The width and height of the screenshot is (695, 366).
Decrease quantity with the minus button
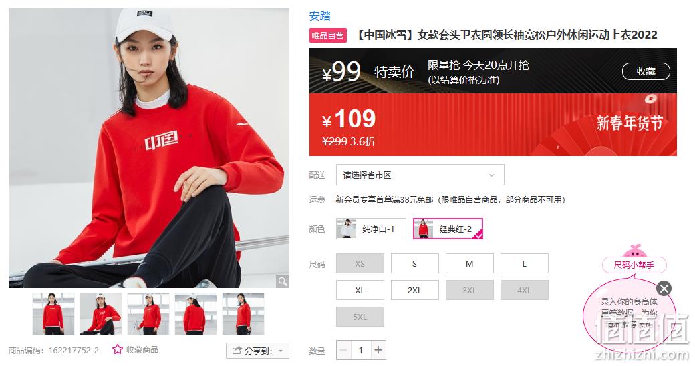click(x=343, y=350)
